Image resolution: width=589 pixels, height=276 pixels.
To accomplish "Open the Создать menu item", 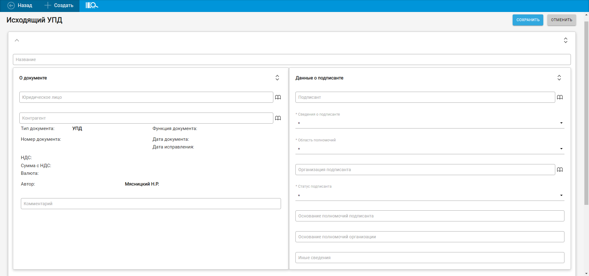I will 59,6.
